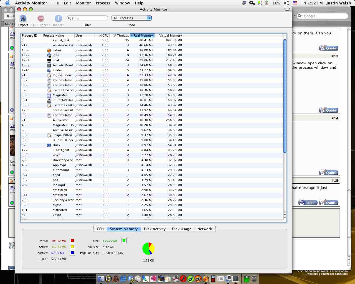This screenshot has height=284, width=355.
Task: Click Quote button in post #15
Action: tap(329, 202)
